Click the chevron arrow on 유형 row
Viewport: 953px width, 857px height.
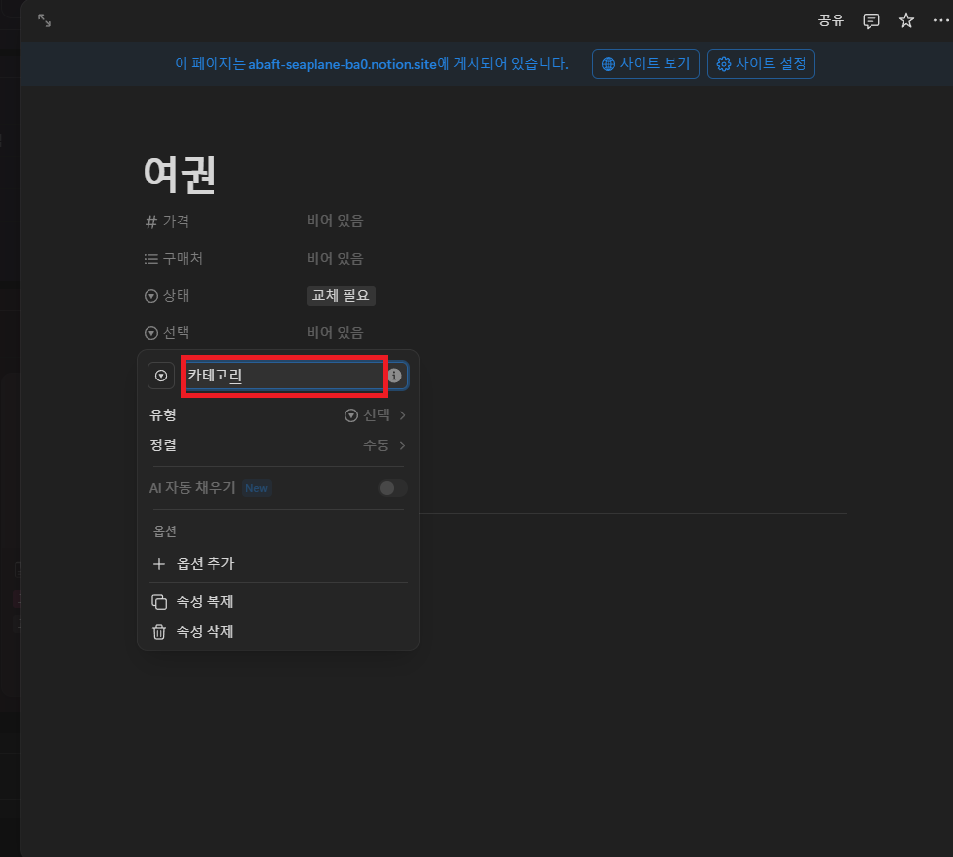(403, 415)
